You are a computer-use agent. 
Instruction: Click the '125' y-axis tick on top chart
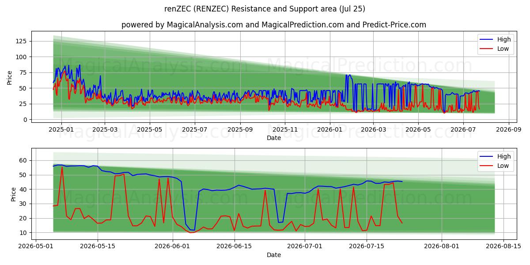click(x=22, y=41)
